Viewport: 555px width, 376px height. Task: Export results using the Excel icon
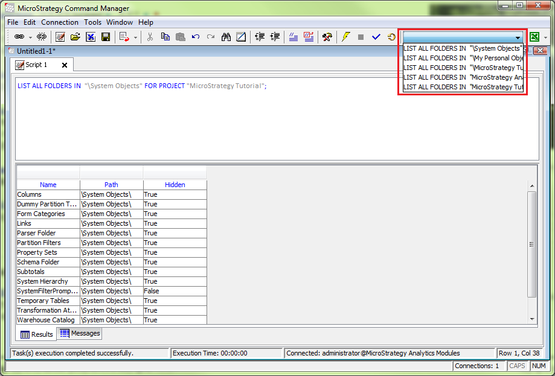(x=533, y=36)
